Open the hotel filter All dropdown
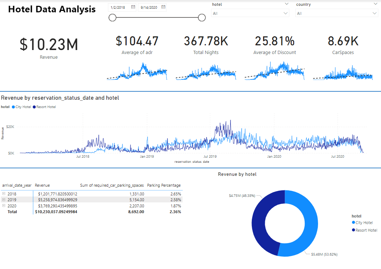The image size is (381, 269). (250, 13)
